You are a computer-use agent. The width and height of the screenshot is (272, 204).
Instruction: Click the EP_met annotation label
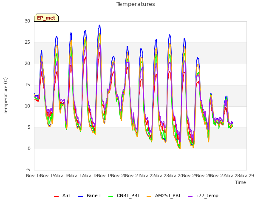tap(46, 18)
